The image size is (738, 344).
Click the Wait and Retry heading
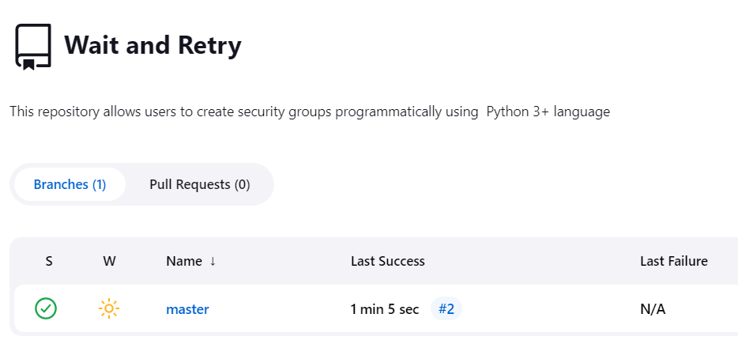coord(152,46)
